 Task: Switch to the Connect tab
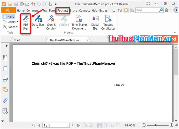(x=84, y=10)
